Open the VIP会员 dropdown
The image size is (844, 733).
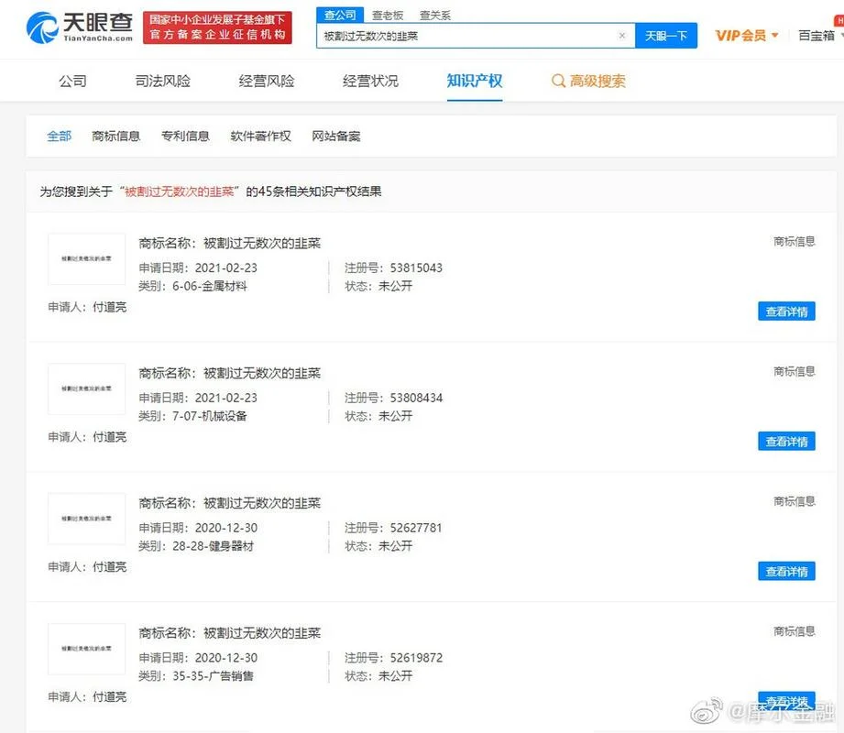pyautogui.click(x=746, y=36)
